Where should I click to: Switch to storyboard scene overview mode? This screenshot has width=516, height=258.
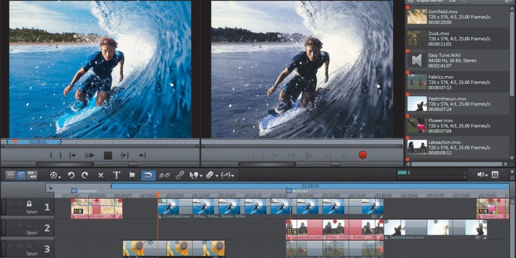[11, 175]
